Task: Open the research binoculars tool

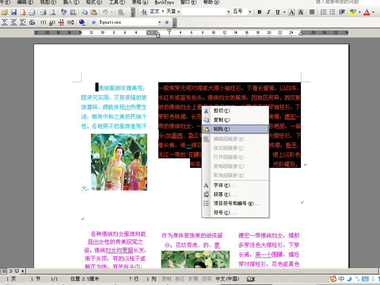Action: pos(73,12)
